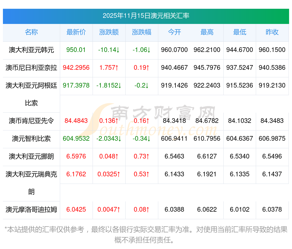Click the row name 澳大利亚元瑞典克朗

tap(31, 183)
